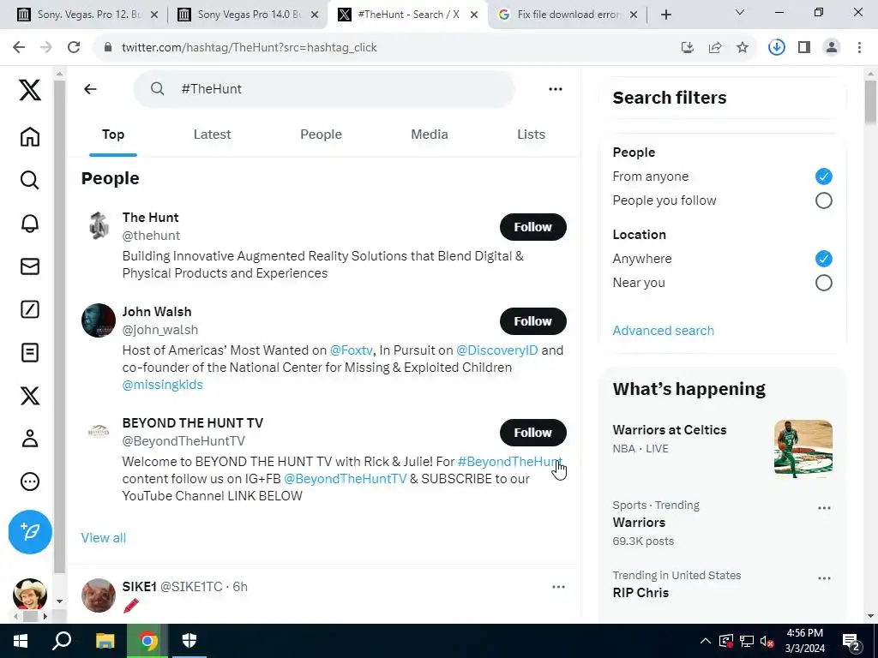Open John Walsh profile picture
This screenshot has width=878, height=658.
click(x=99, y=320)
